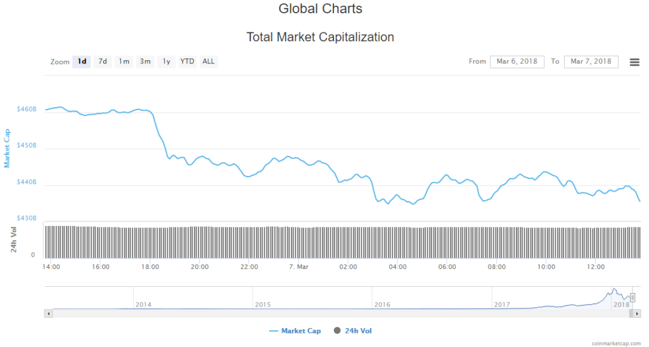Click the navigator left scroll arrow
This screenshot has width=649, height=347.
(48, 313)
